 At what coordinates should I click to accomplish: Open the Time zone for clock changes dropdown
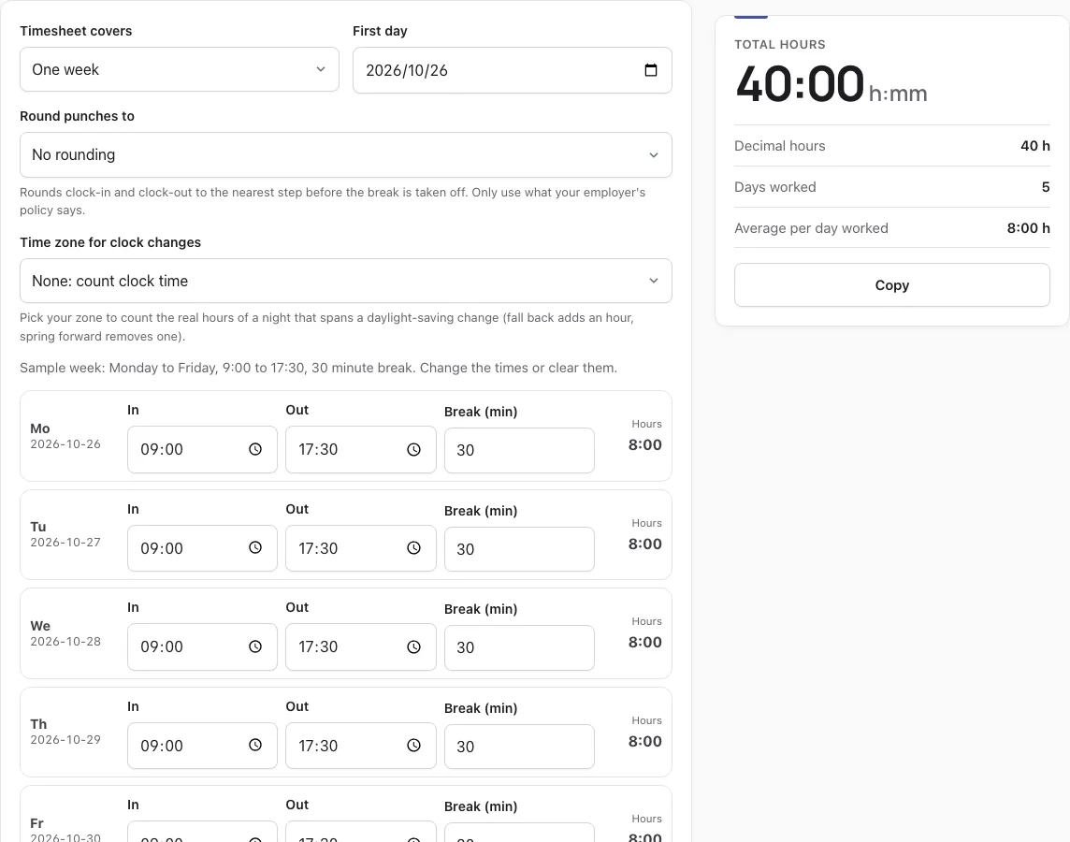pyautogui.click(x=346, y=281)
